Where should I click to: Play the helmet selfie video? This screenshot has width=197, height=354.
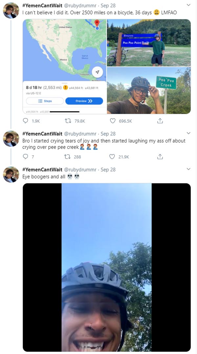click(106, 267)
